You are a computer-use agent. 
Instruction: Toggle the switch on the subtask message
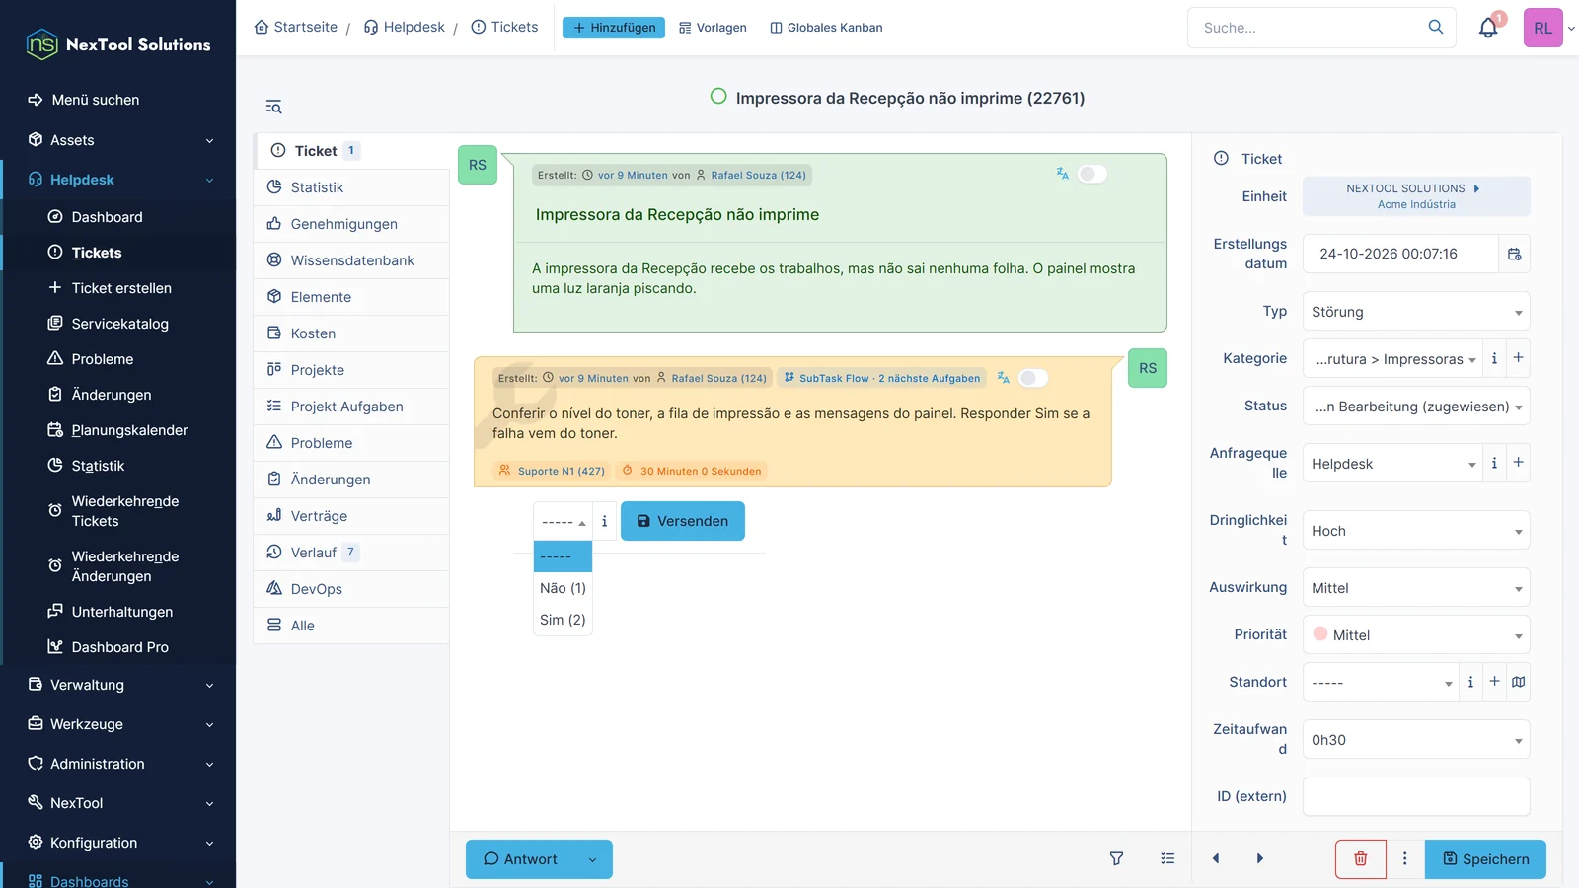pyautogui.click(x=1033, y=378)
